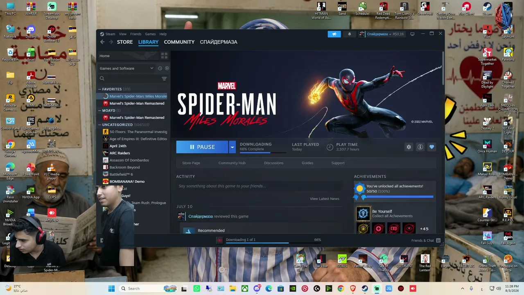Open the View menu
The height and width of the screenshot is (295, 524).
123,34
